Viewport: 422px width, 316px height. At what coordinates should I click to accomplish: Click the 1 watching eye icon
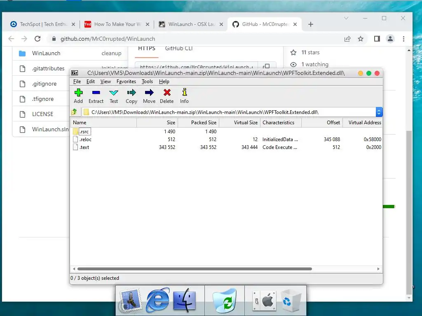tap(293, 65)
